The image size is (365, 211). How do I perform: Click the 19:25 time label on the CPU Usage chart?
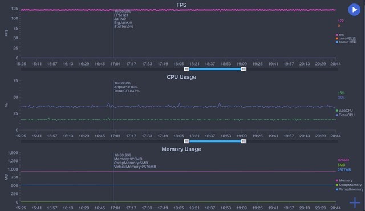pyautogui.click(x=257, y=136)
